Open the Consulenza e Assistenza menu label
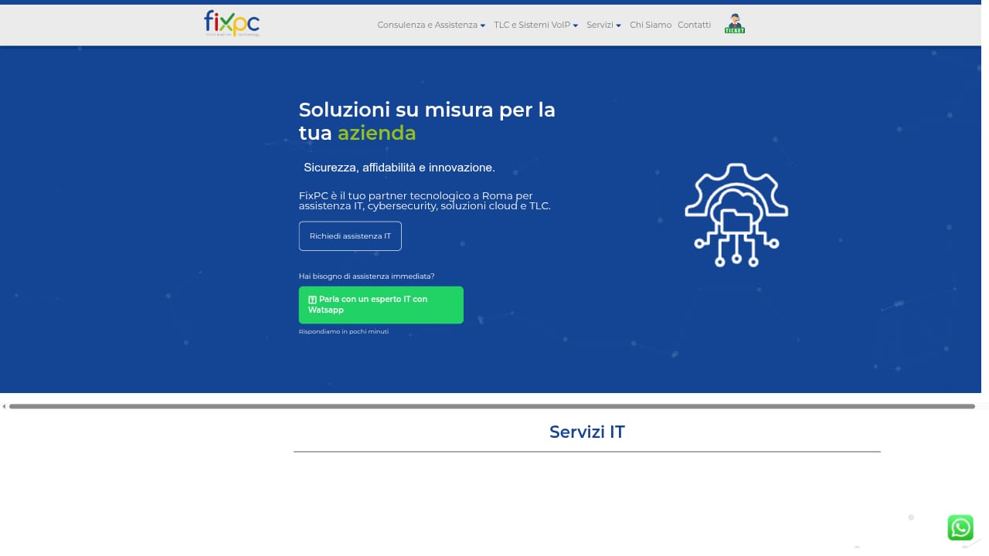989x556 pixels. (427, 25)
